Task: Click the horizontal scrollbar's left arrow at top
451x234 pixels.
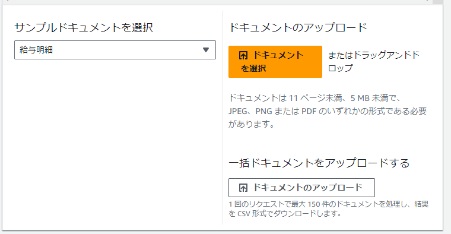Action: pos(7,1)
